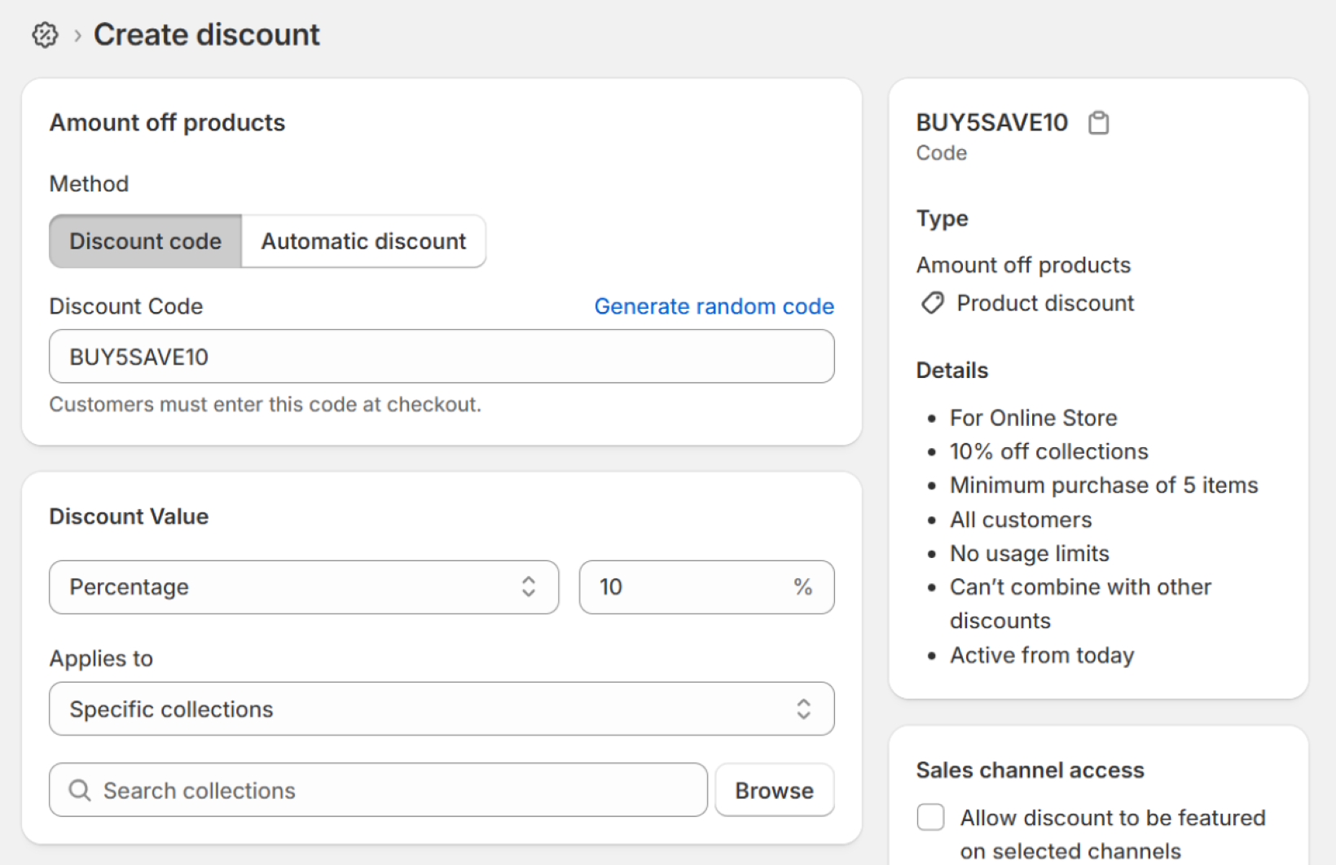Open the discount value type dropdown
Screen dimensions: 1336x865
pyautogui.click(x=304, y=586)
